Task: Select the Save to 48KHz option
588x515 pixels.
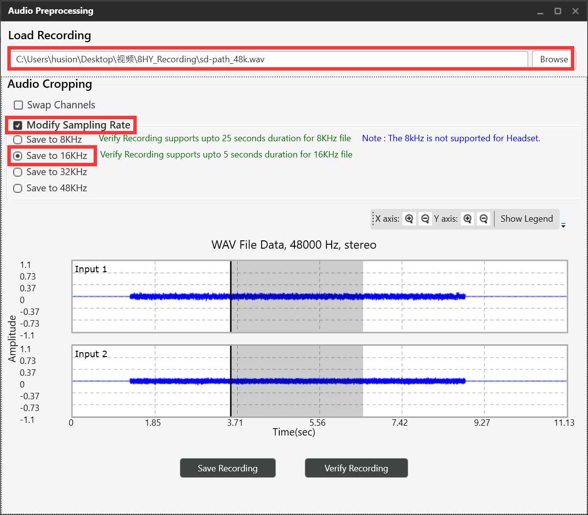Action: (18, 188)
